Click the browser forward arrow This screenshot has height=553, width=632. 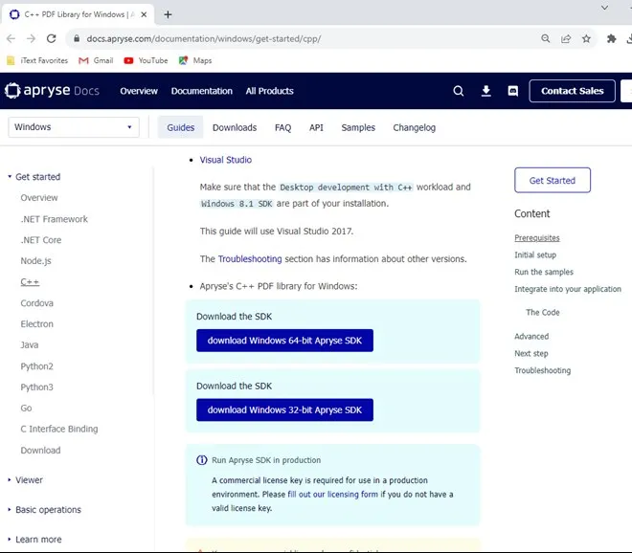pos(31,38)
